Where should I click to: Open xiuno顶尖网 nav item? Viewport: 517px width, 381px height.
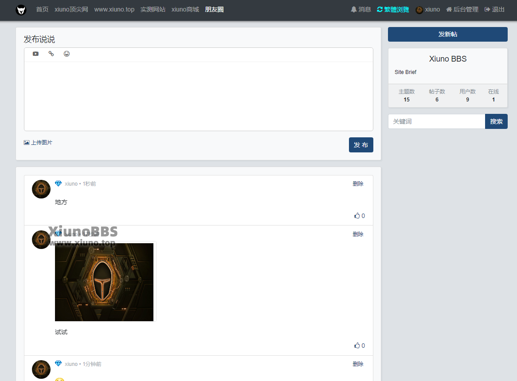pyautogui.click(x=71, y=10)
